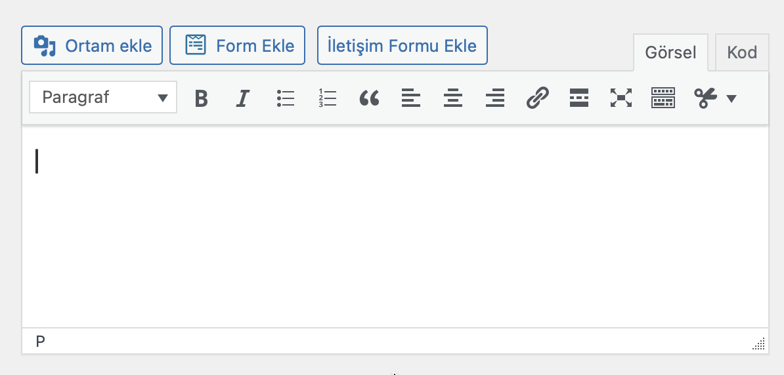Screen dimensions: 784x375
Task: Insert the Read More tag
Action: point(579,98)
